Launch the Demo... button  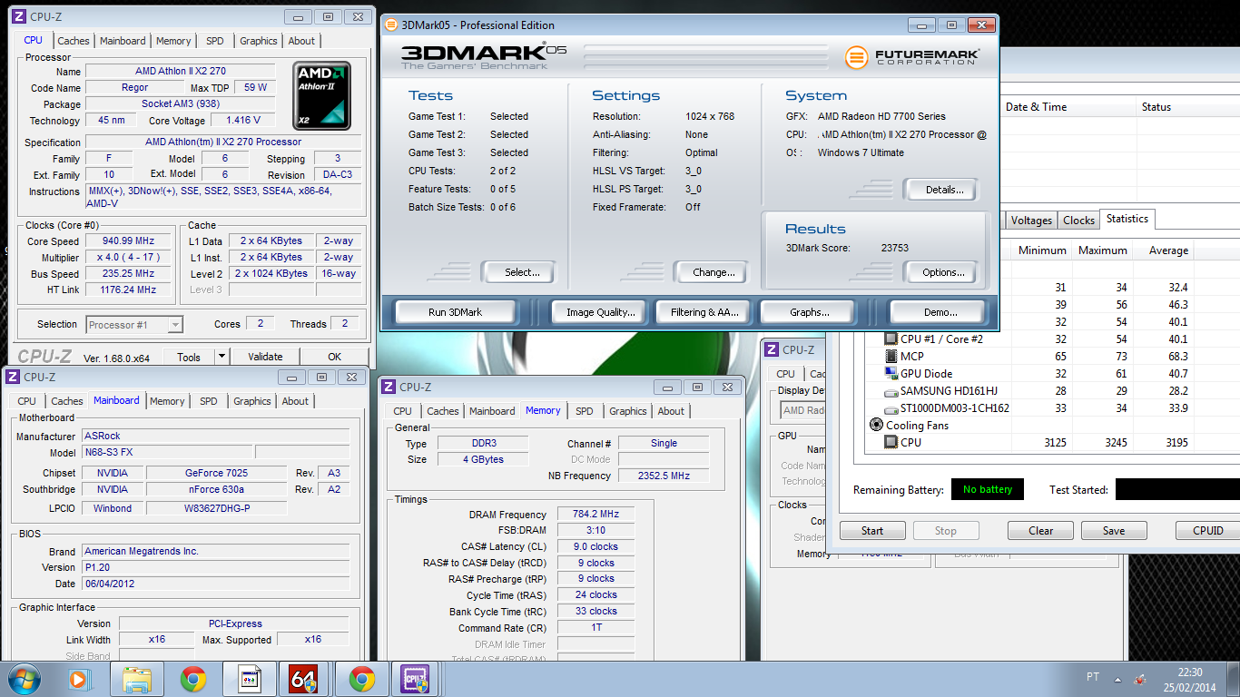(x=940, y=312)
